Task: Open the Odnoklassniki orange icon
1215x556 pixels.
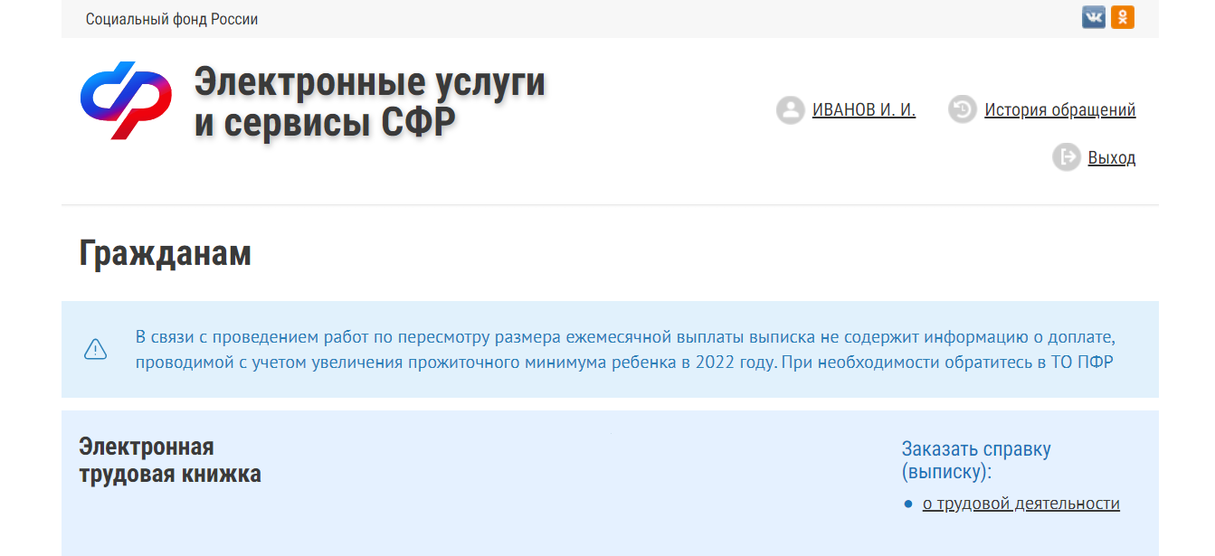Action: (x=1123, y=18)
